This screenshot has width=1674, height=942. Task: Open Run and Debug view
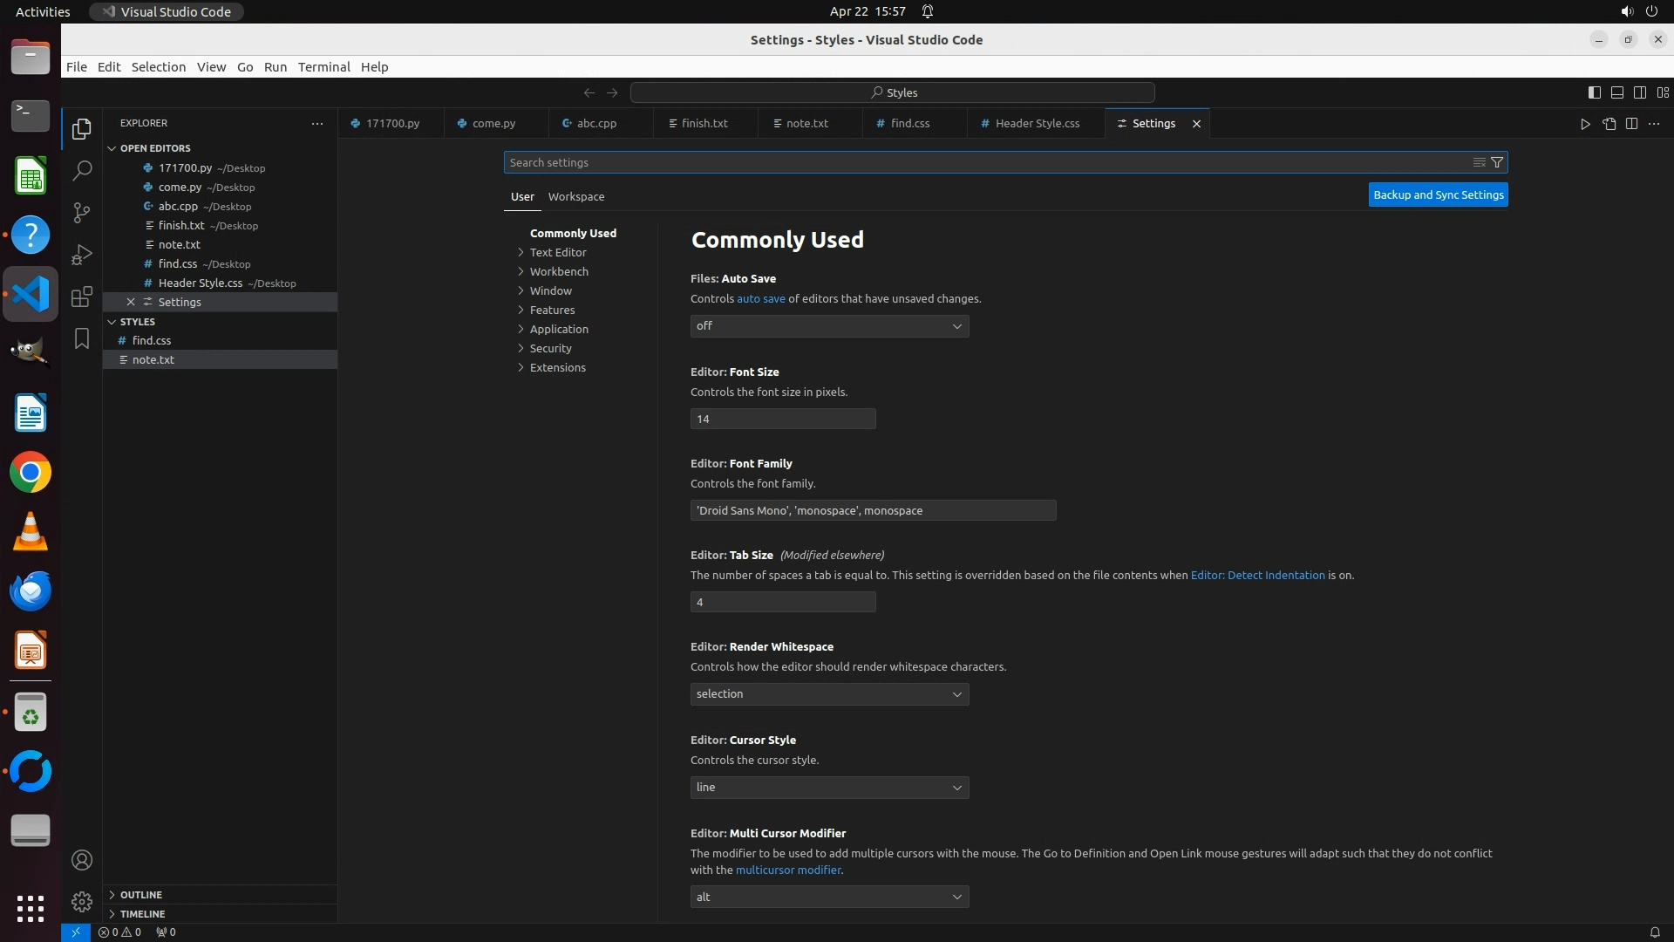pos(82,255)
